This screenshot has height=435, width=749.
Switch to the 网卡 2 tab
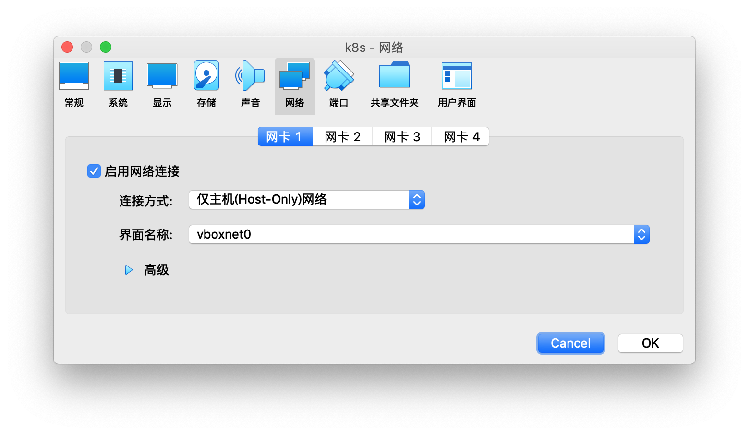tap(342, 136)
